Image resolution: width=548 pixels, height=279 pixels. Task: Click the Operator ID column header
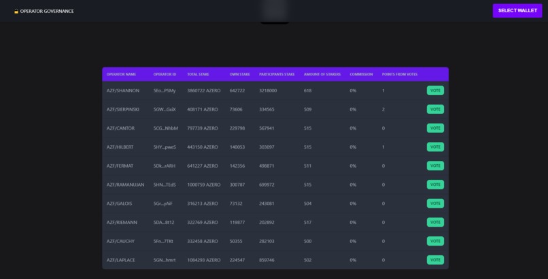(x=165, y=74)
